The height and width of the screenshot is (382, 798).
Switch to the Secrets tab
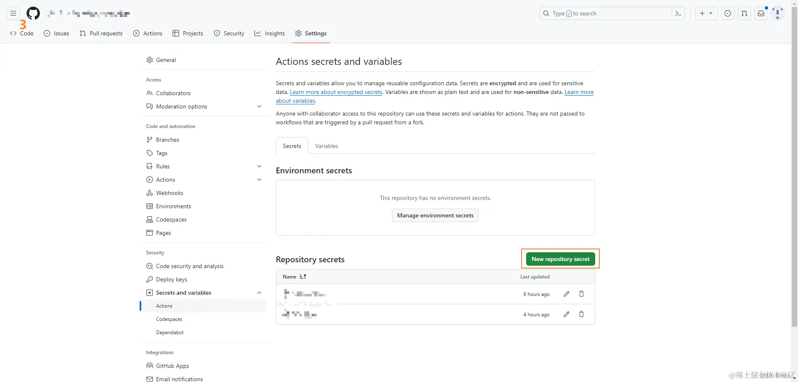[292, 146]
